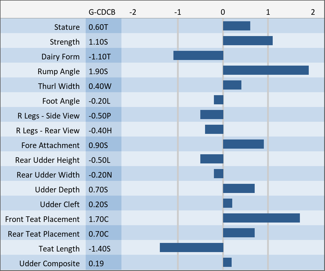
Task: Click the Dairy Form negative bar
Action: (x=198, y=56)
